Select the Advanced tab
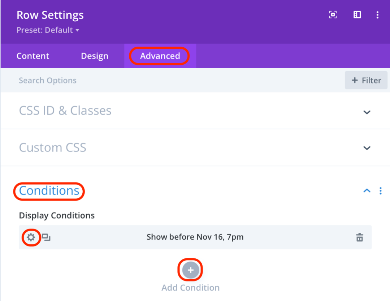This screenshot has height=301, width=390. 160,56
